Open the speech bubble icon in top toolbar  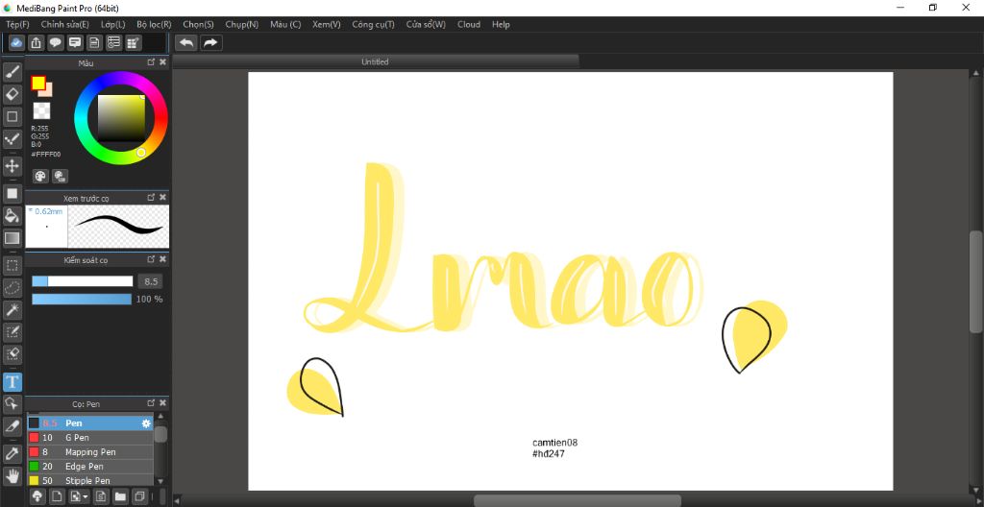coord(56,42)
